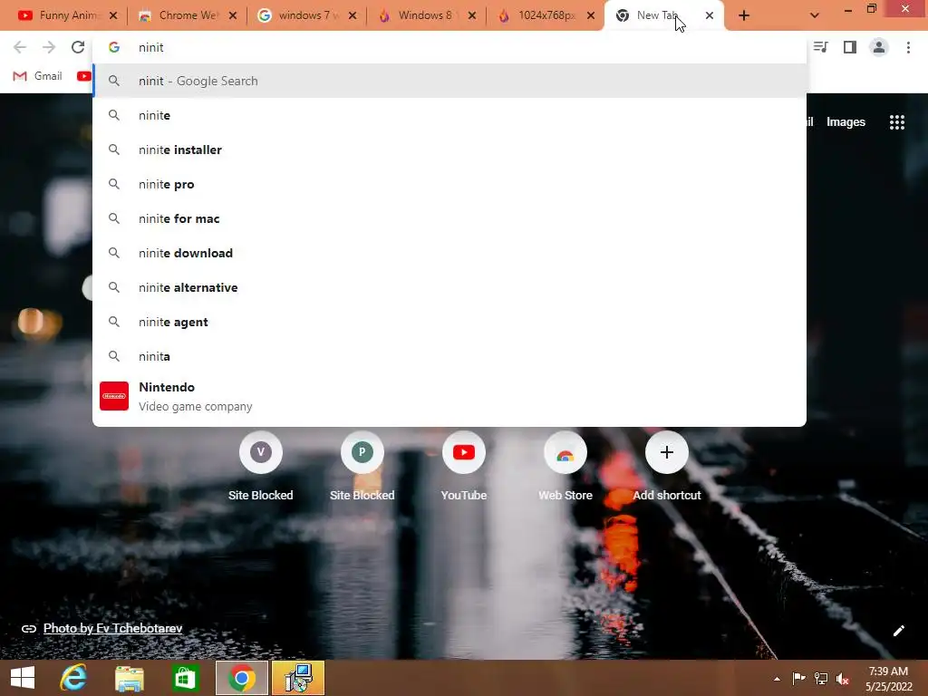Screen dimensions: 928x696
Task: Open the Images link
Action: (846, 122)
